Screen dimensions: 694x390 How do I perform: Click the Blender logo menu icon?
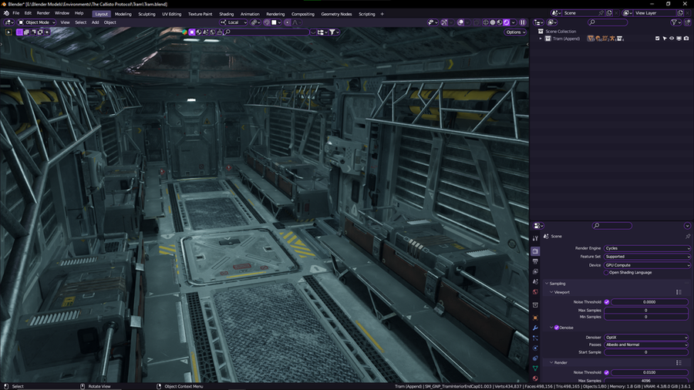(6, 13)
